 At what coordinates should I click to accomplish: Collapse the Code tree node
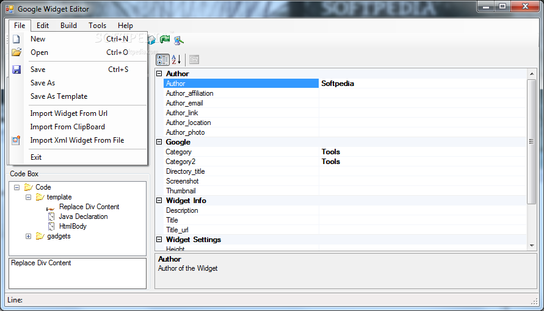coord(16,187)
